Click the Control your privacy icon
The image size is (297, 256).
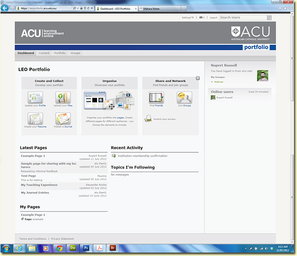148,118
